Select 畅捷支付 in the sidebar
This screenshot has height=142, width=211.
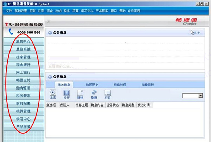(x=24, y=80)
